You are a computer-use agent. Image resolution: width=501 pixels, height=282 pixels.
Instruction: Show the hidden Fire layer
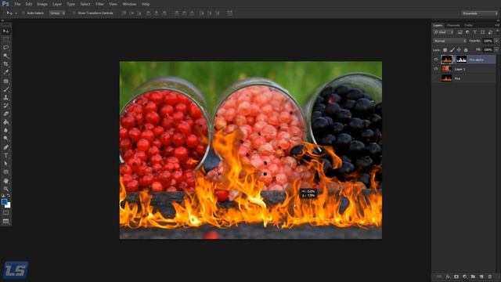pos(436,78)
